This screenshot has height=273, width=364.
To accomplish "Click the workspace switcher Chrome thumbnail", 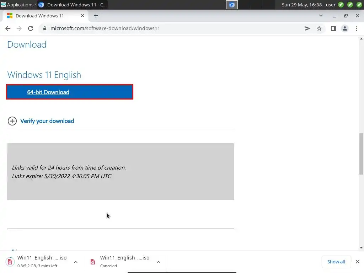I will (x=232, y=5).
